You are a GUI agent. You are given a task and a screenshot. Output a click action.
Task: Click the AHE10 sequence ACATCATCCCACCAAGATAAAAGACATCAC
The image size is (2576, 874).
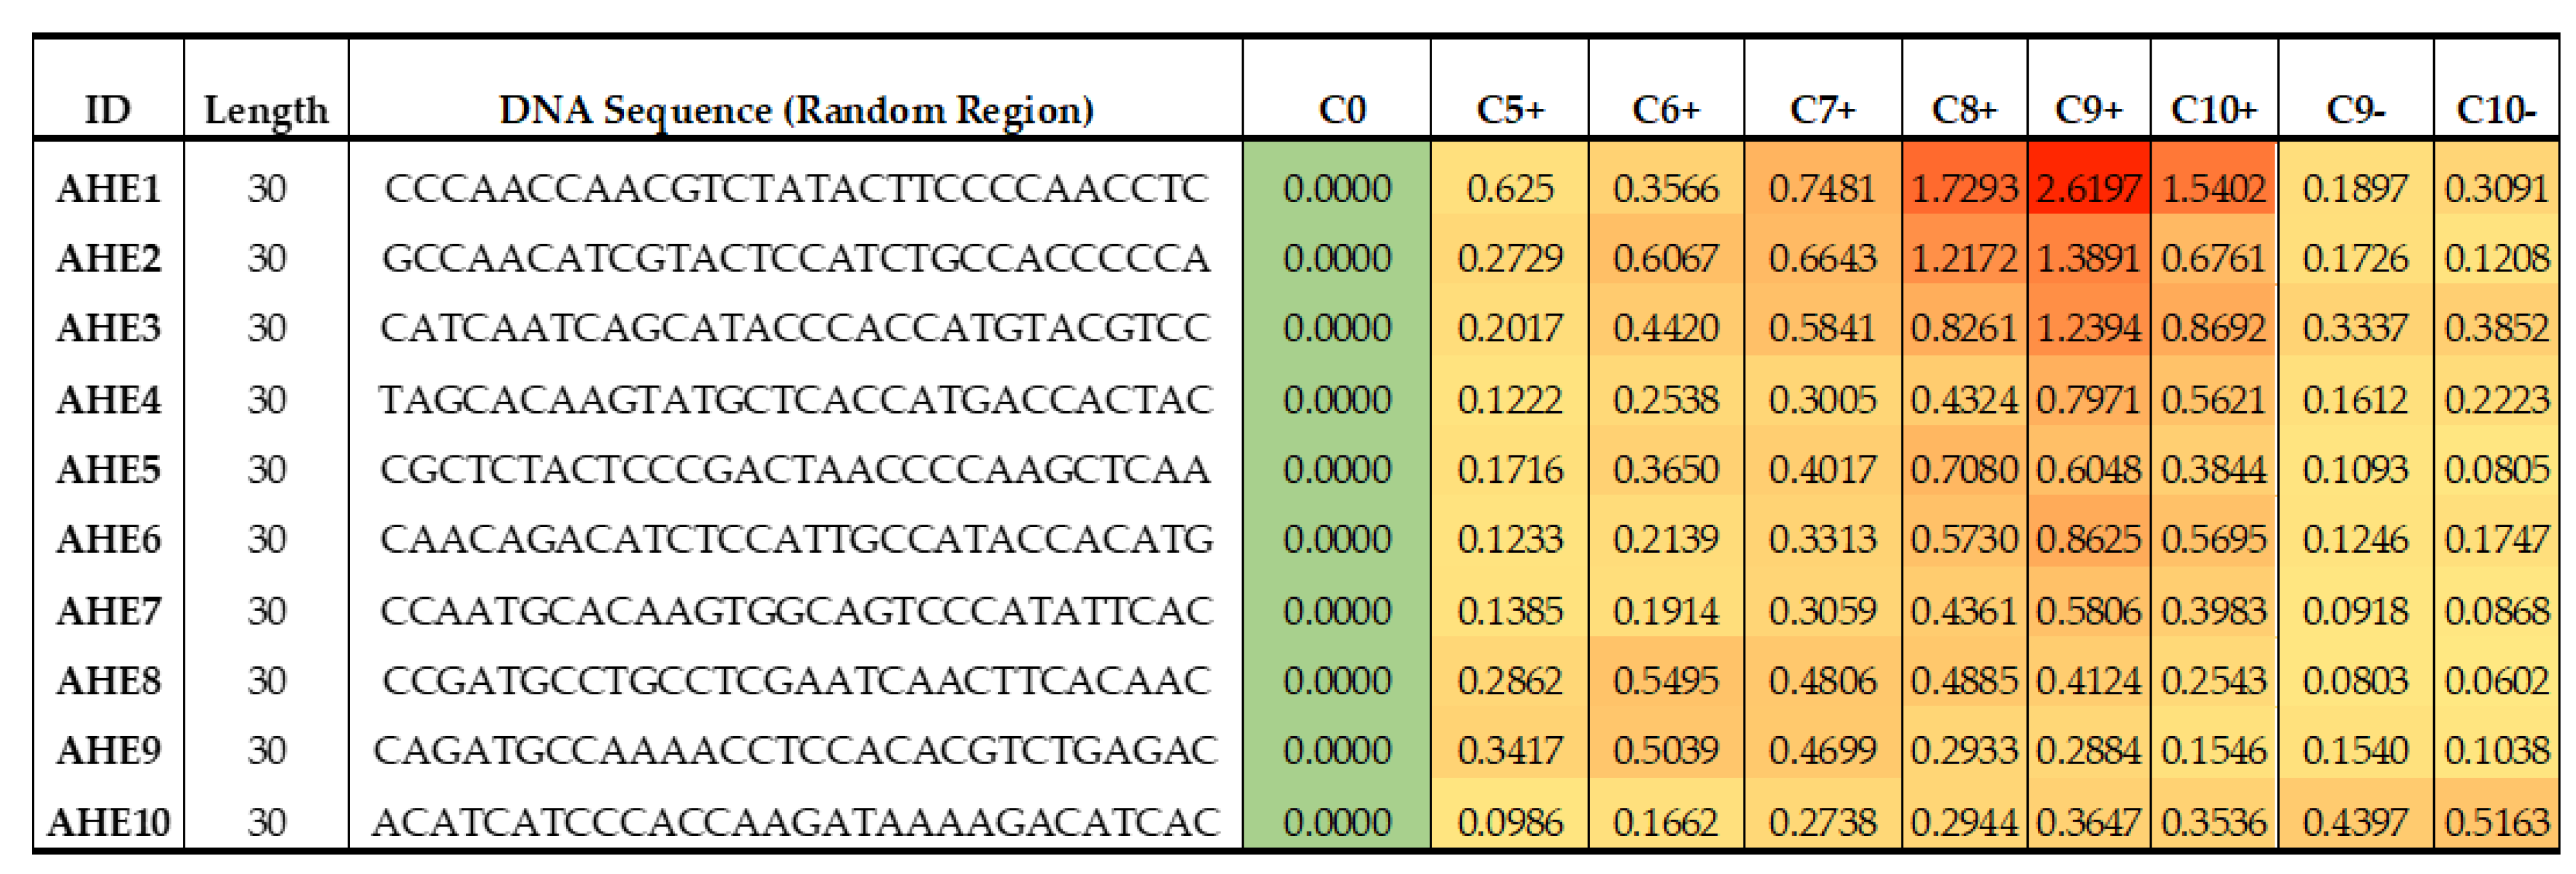[x=796, y=822]
